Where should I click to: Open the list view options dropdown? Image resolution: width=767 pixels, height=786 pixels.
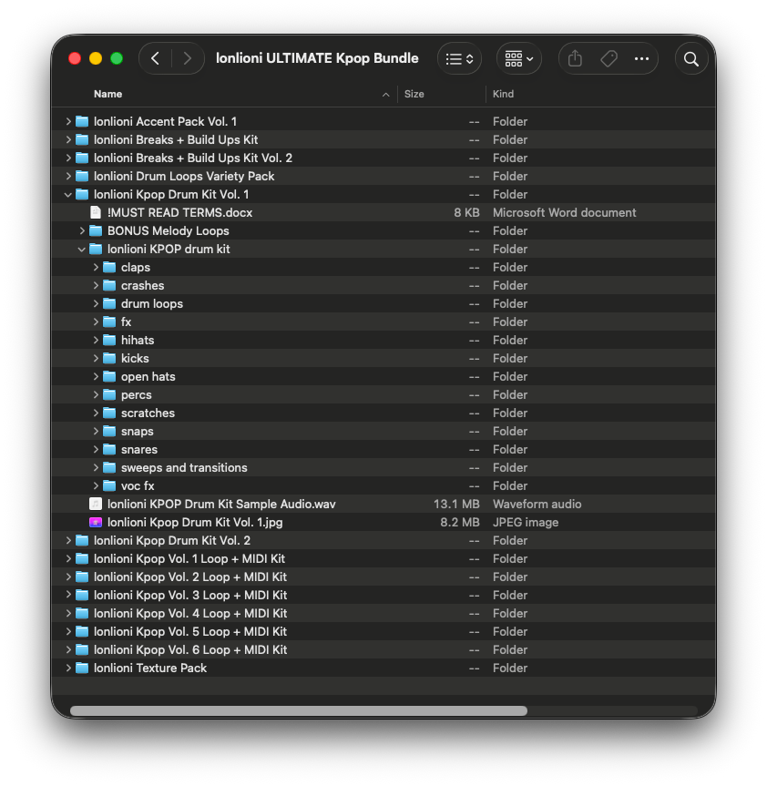pyautogui.click(x=460, y=59)
